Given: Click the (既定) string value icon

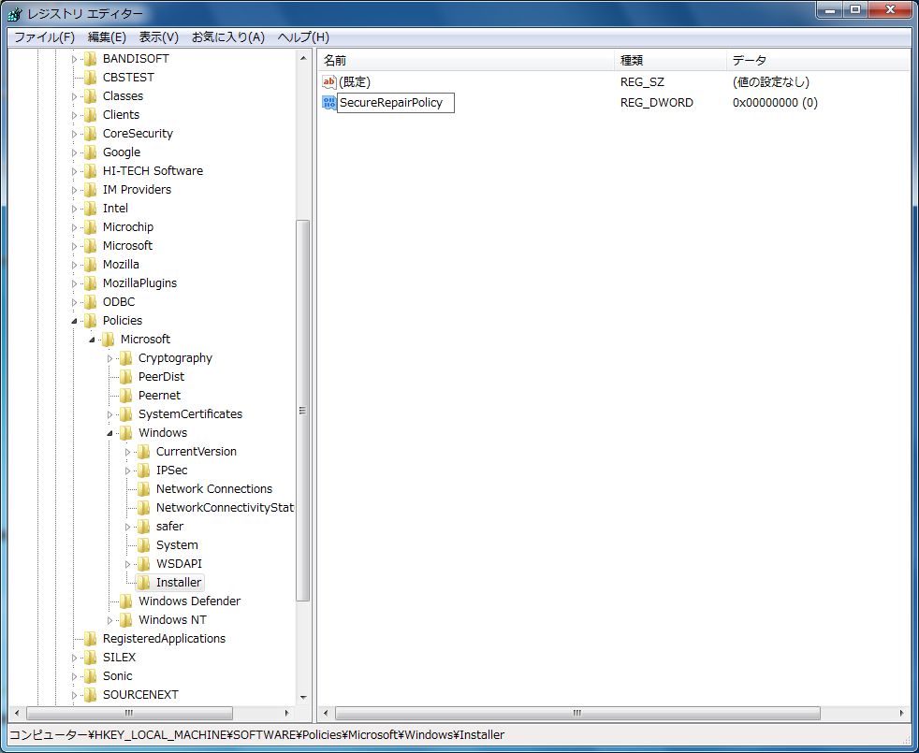Looking at the screenshot, I should tap(329, 82).
